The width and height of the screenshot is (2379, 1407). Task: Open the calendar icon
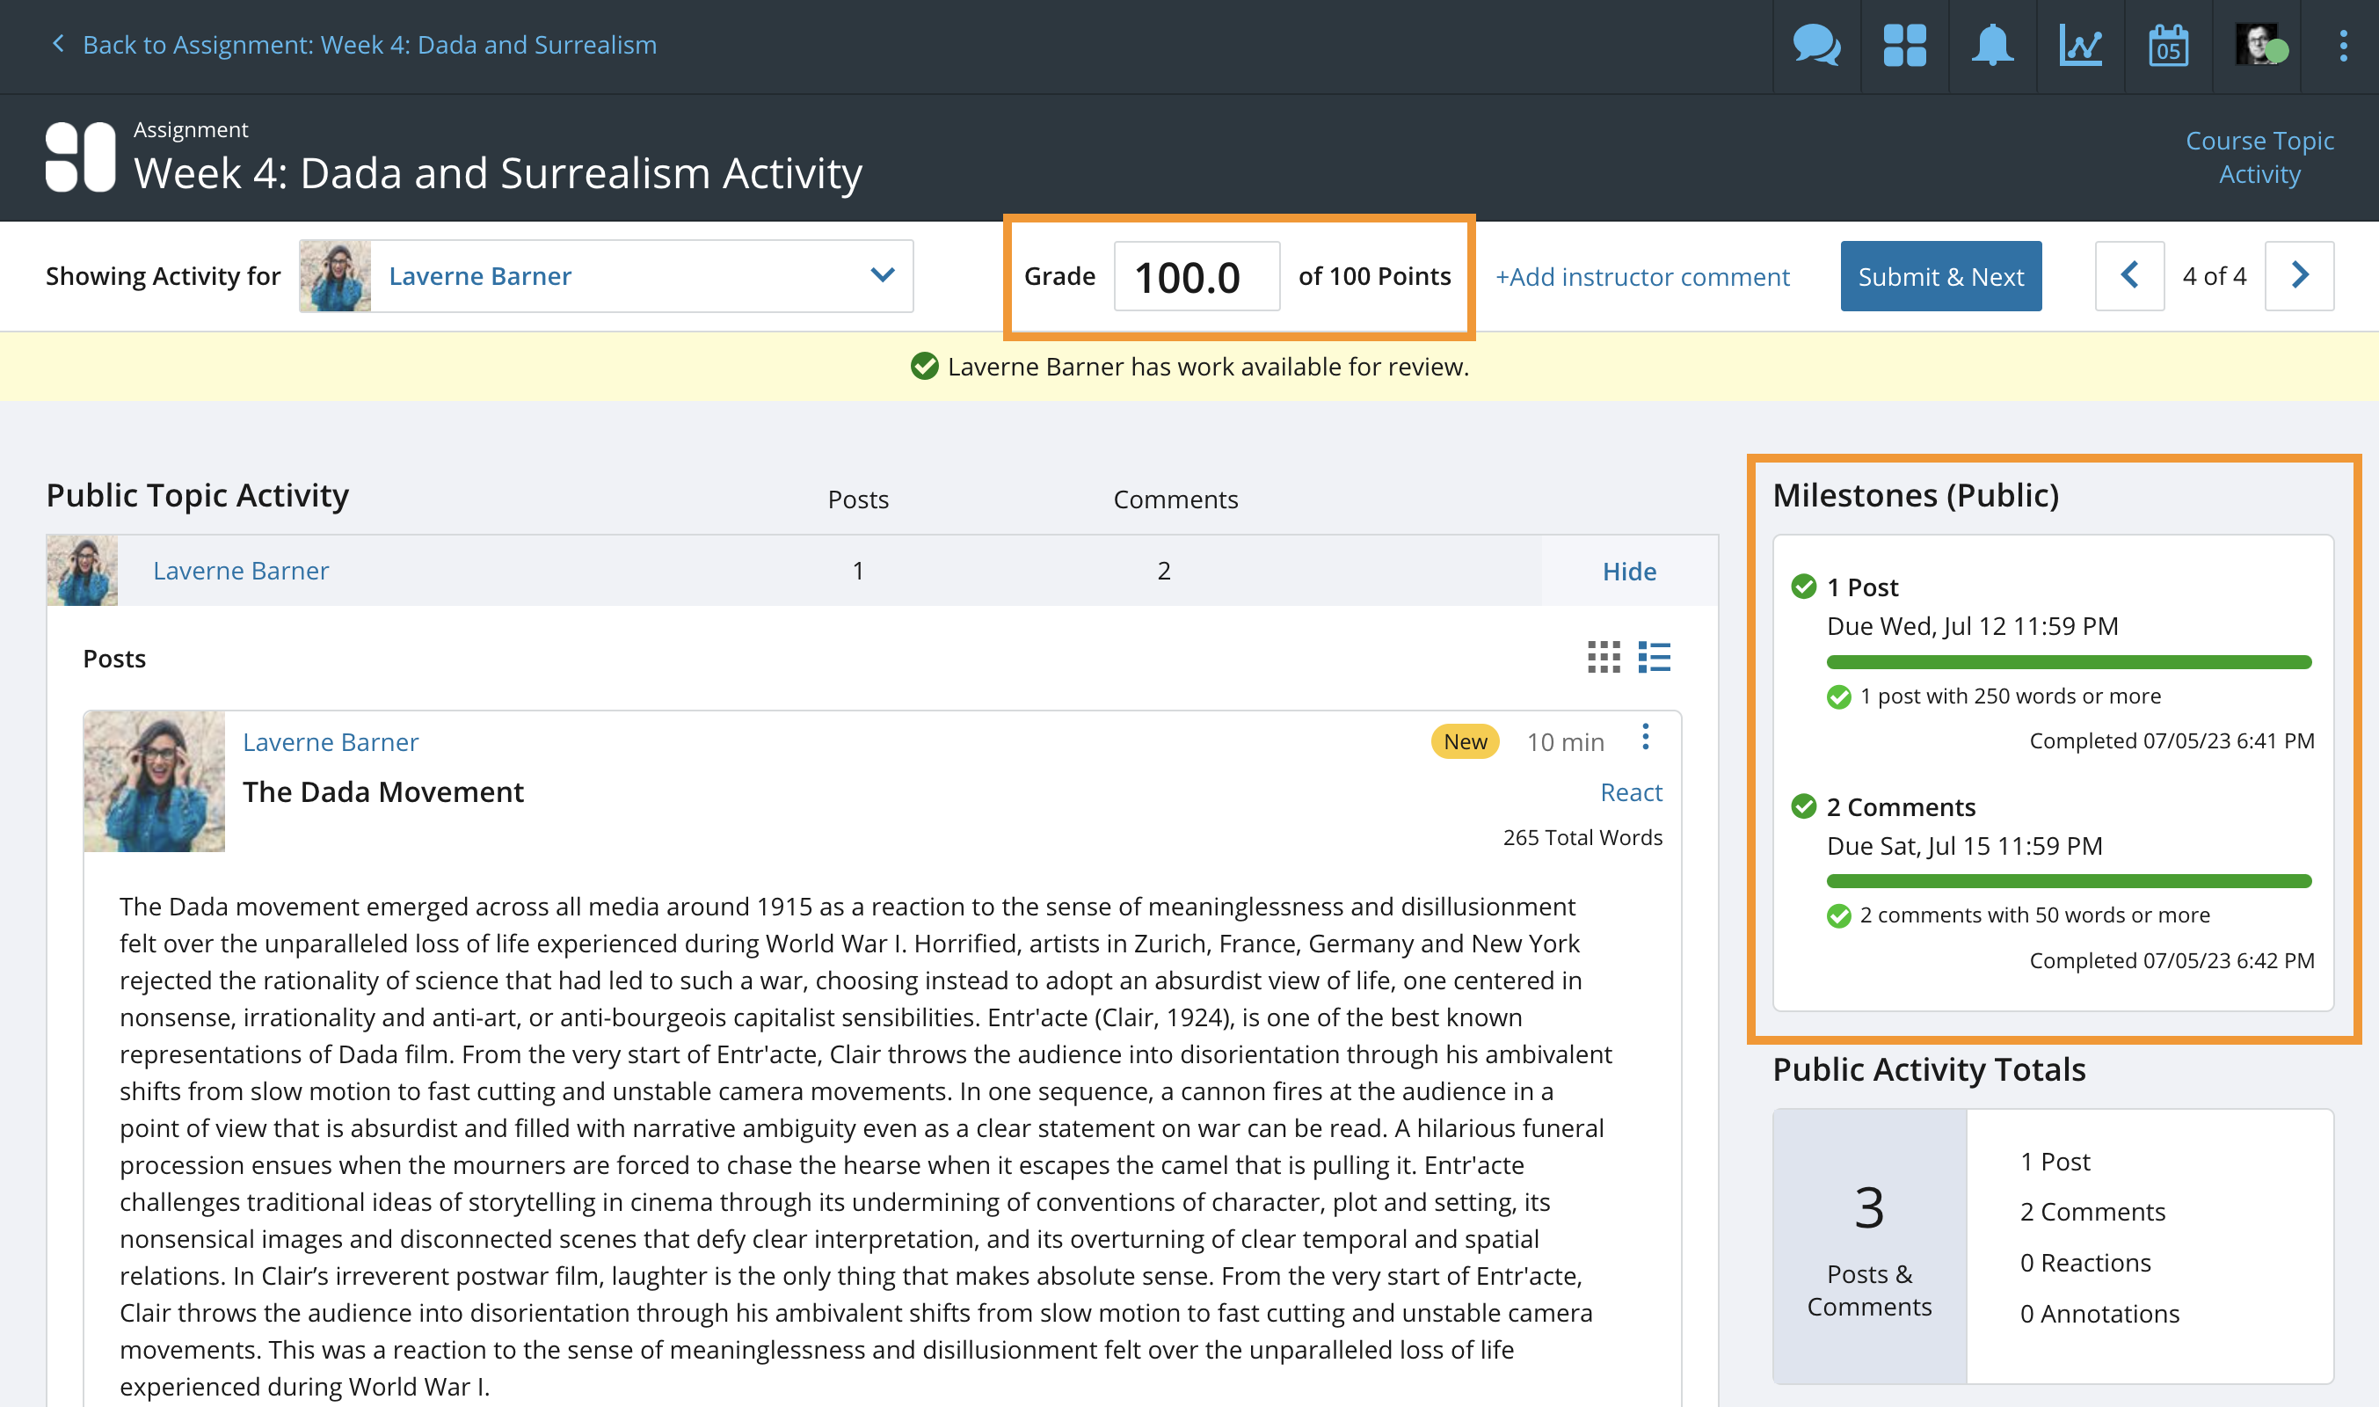[x=2168, y=45]
